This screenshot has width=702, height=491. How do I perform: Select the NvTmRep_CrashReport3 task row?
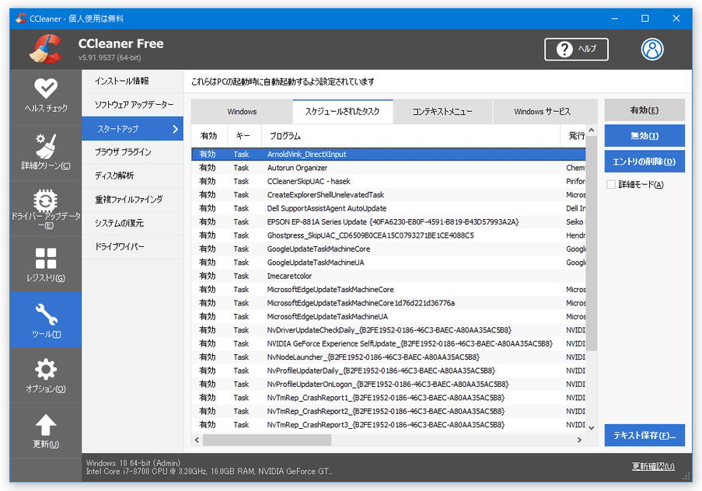(x=389, y=424)
